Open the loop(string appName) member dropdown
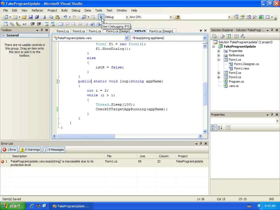The width and height of the screenshot is (280, 210). 205,38
